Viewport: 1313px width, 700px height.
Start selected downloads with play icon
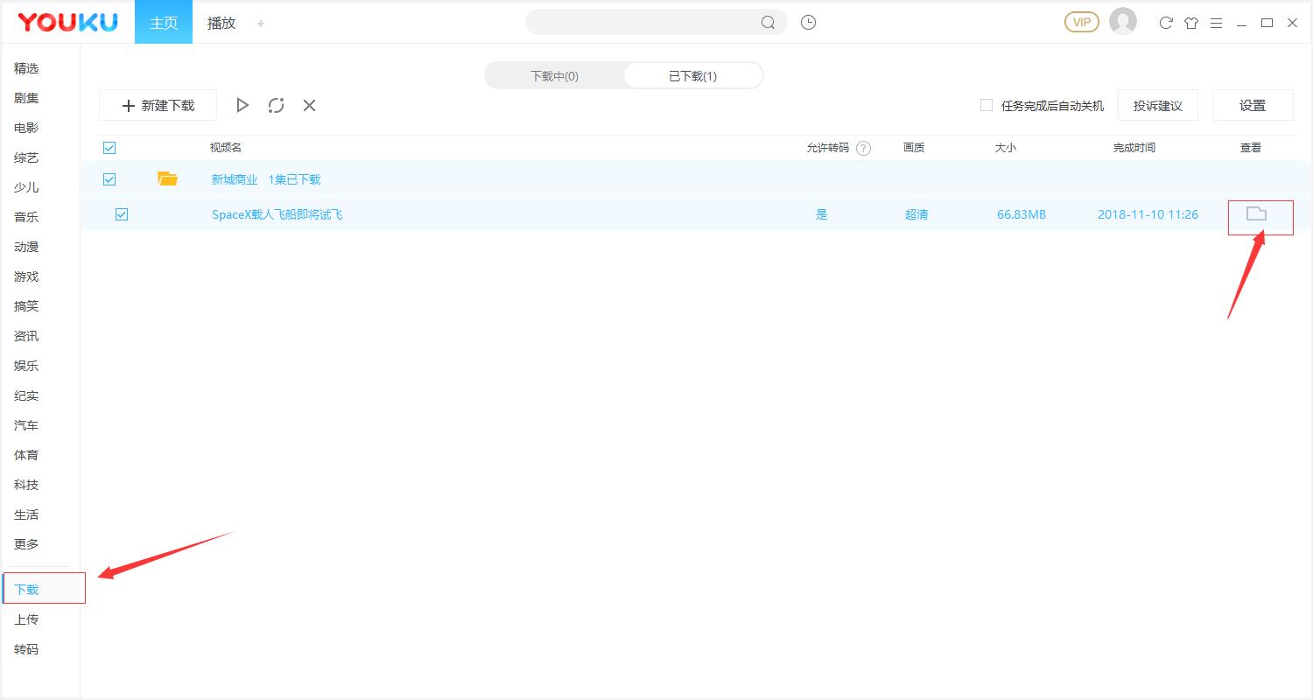[x=242, y=105]
